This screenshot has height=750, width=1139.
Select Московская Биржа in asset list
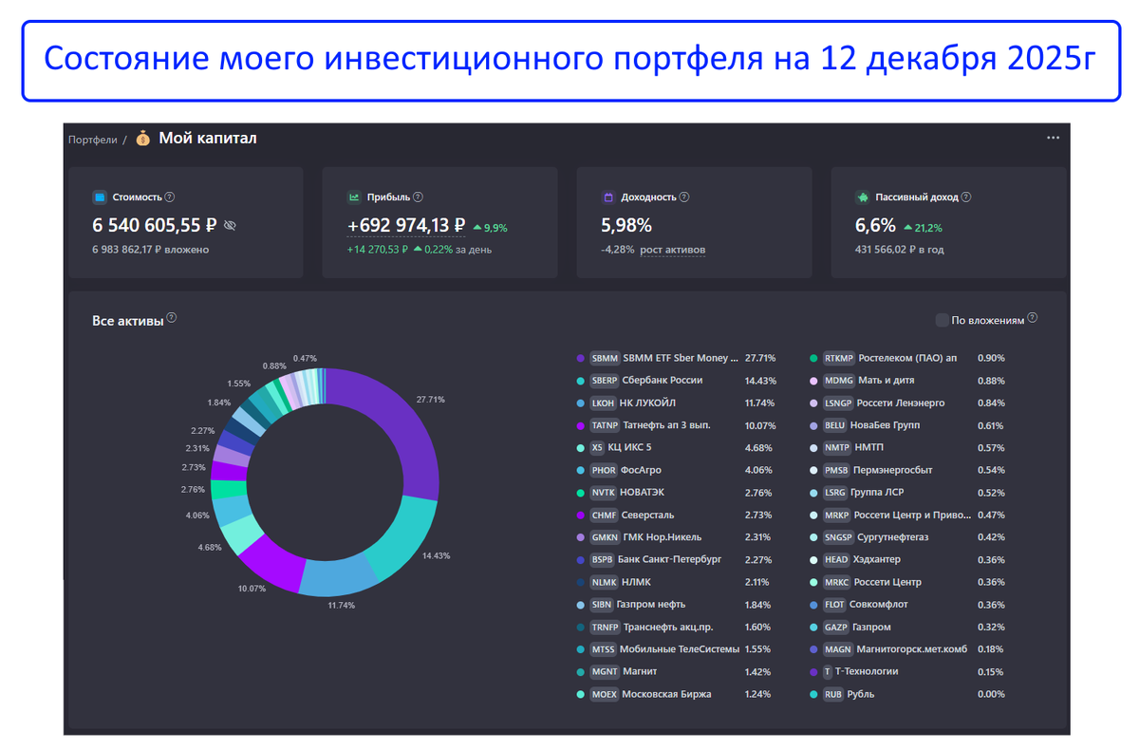676,694
